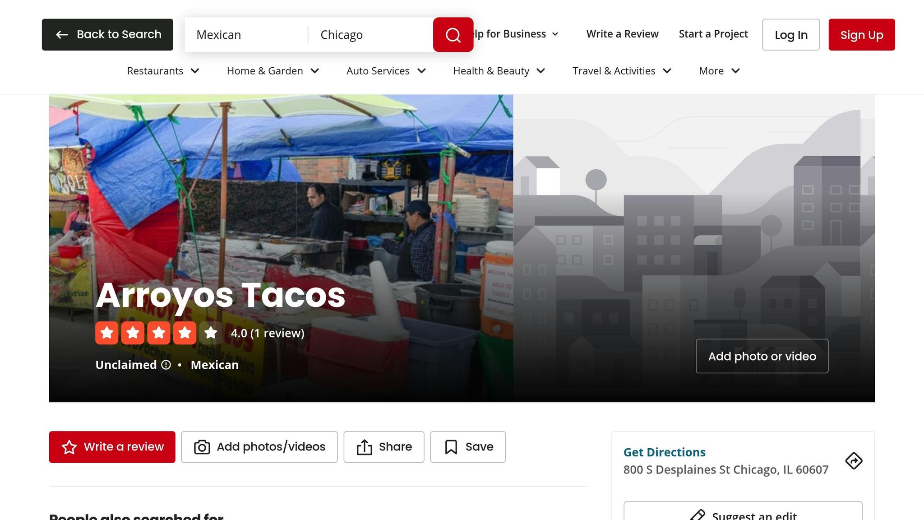Save Arroyos Tacos to a collection
The height and width of the screenshot is (520, 924).
coord(468,447)
